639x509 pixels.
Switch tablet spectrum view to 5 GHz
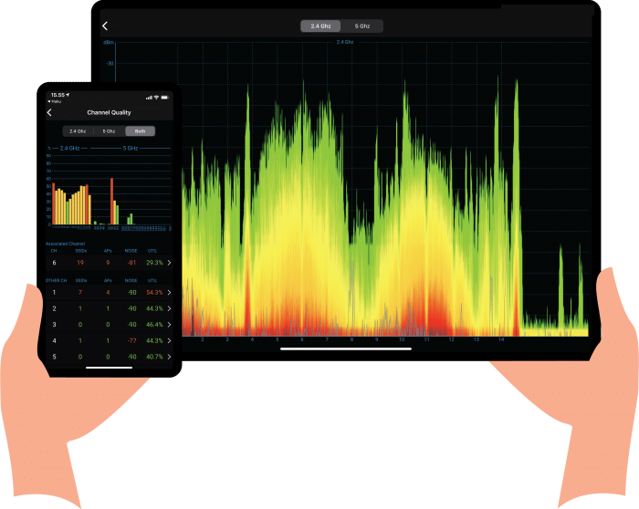(x=362, y=26)
